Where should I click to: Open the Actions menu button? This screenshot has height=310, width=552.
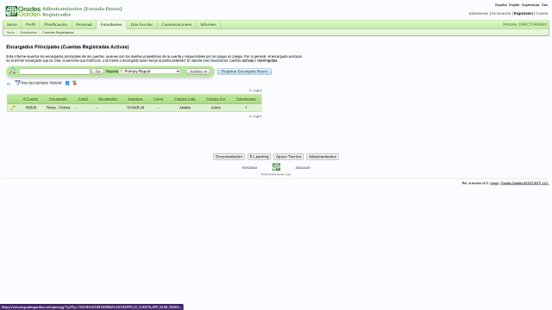click(198, 71)
